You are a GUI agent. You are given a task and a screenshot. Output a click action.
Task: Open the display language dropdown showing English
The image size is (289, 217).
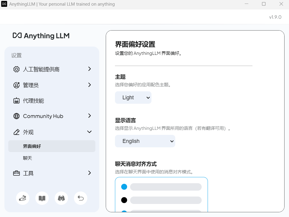145,141
